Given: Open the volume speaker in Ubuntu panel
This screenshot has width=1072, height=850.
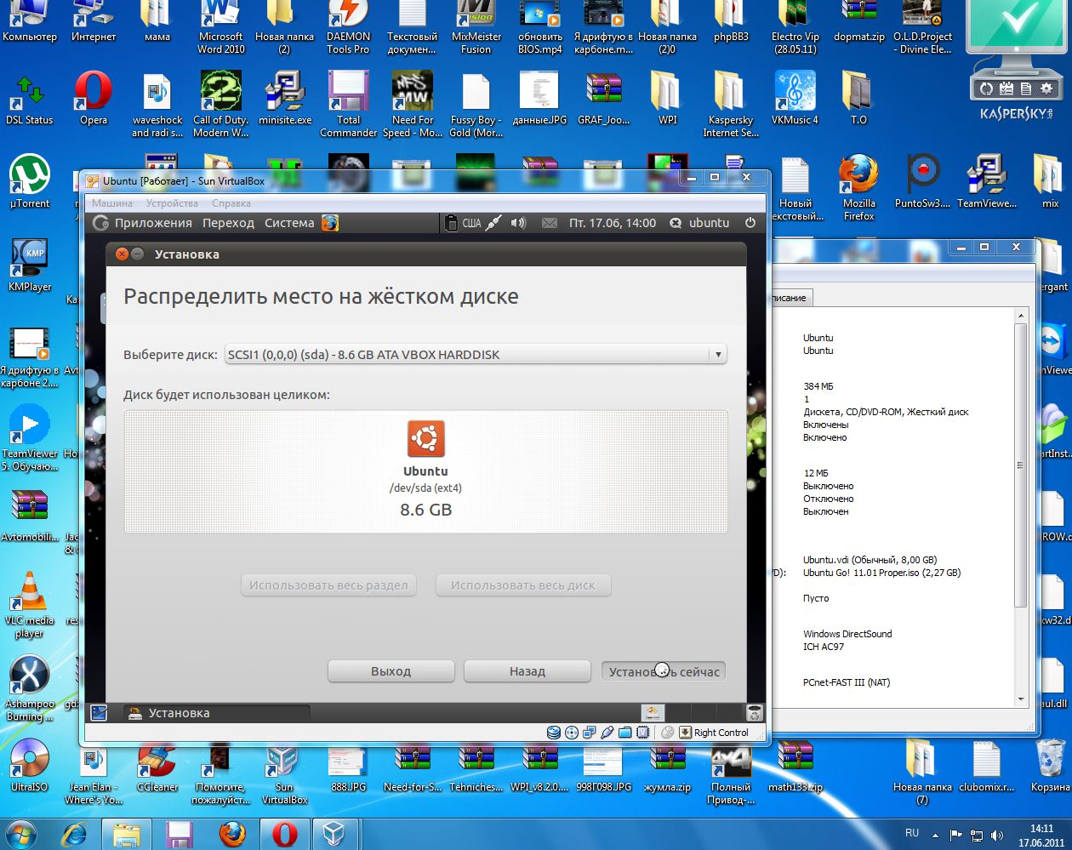Looking at the screenshot, I should [518, 223].
